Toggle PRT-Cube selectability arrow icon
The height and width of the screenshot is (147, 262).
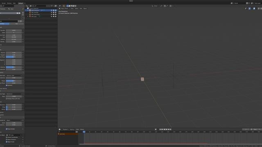pyautogui.click(x=52, y=16)
